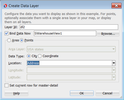
Task: Select the Area radio button
Action: (9, 40)
